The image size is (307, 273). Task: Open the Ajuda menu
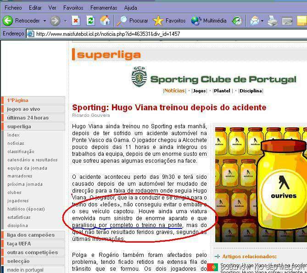(x=131, y=8)
